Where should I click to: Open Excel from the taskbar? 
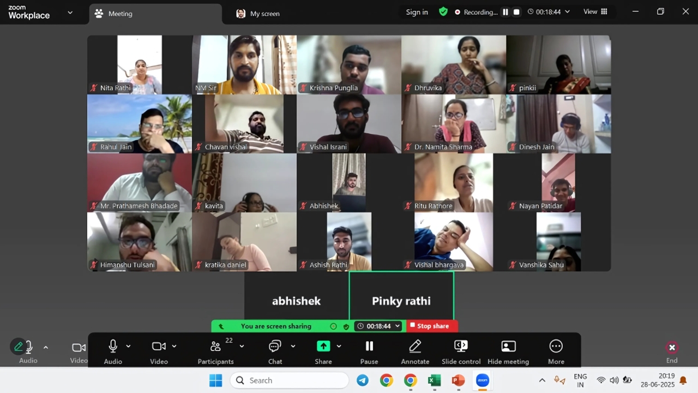click(435, 380)
